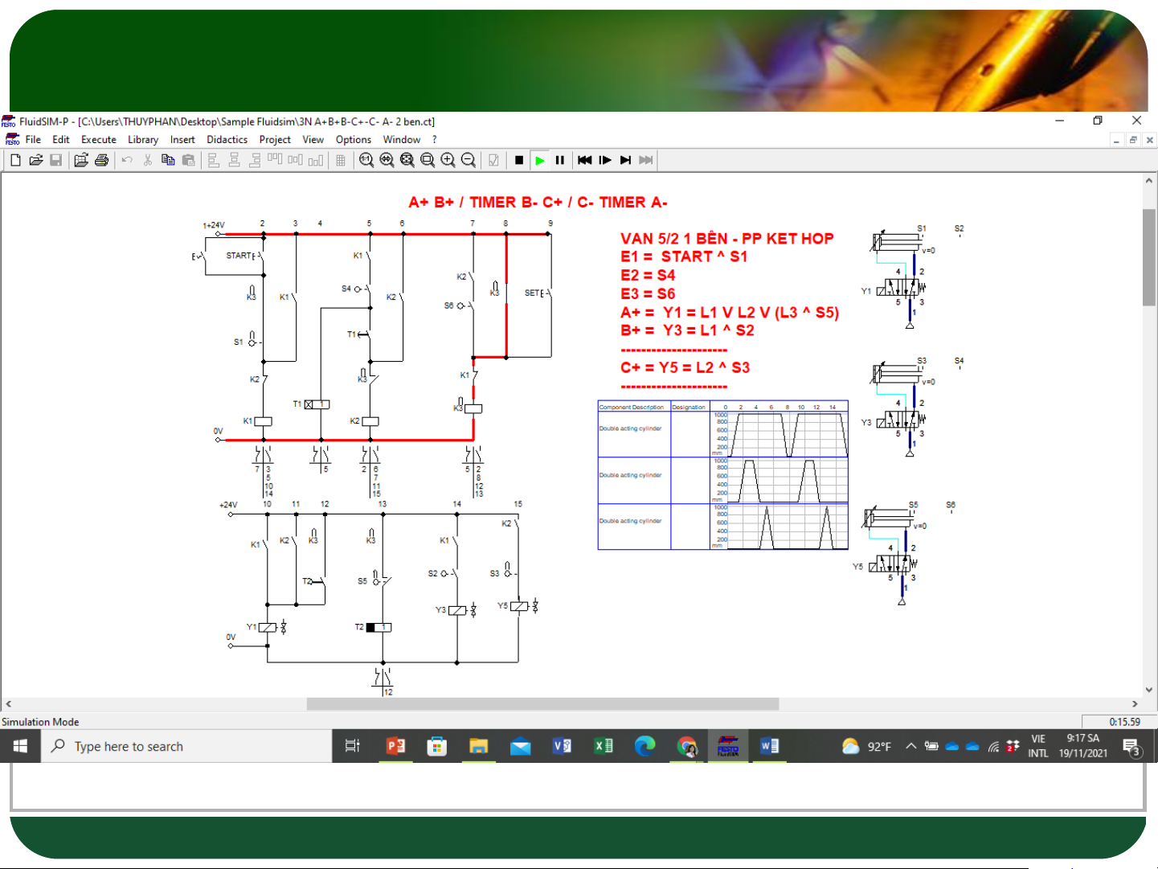Advance simulation using the single step icon
Image resolution: width=1158 pixels, height=869 pixels.
tap(605, 160)
